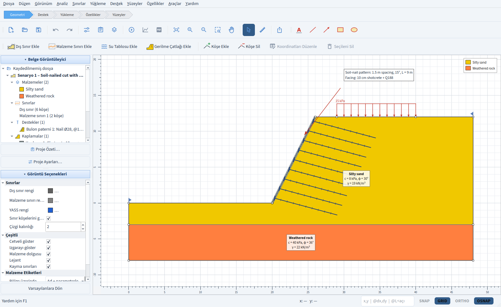This screenshot has height=307, width=501.
Task: Open the 'Yüzeyler' menu
Action: point(135,4)
